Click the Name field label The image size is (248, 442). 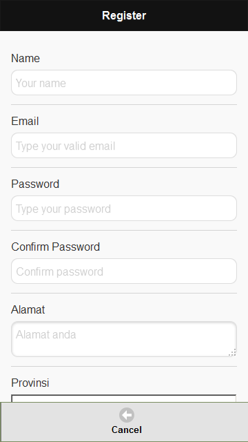[x=25, y=58]
